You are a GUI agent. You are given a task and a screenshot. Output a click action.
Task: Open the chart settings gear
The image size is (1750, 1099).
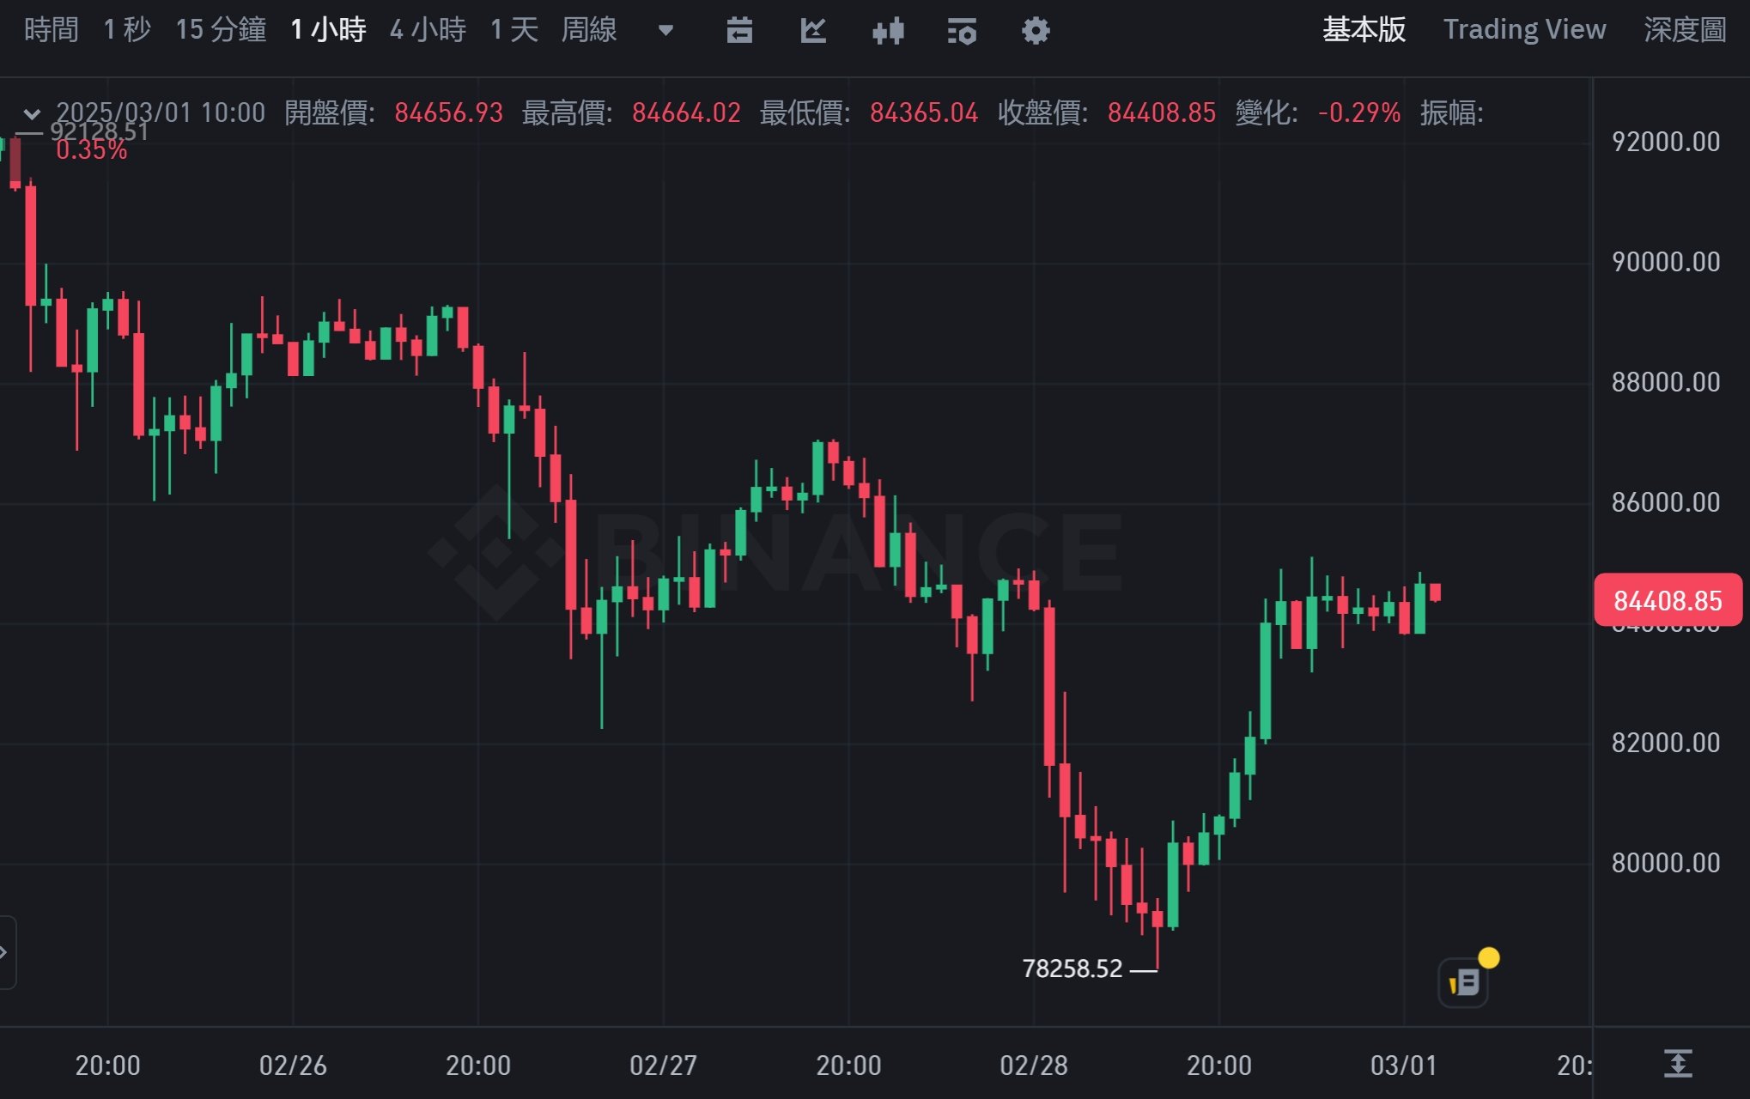1036,31
